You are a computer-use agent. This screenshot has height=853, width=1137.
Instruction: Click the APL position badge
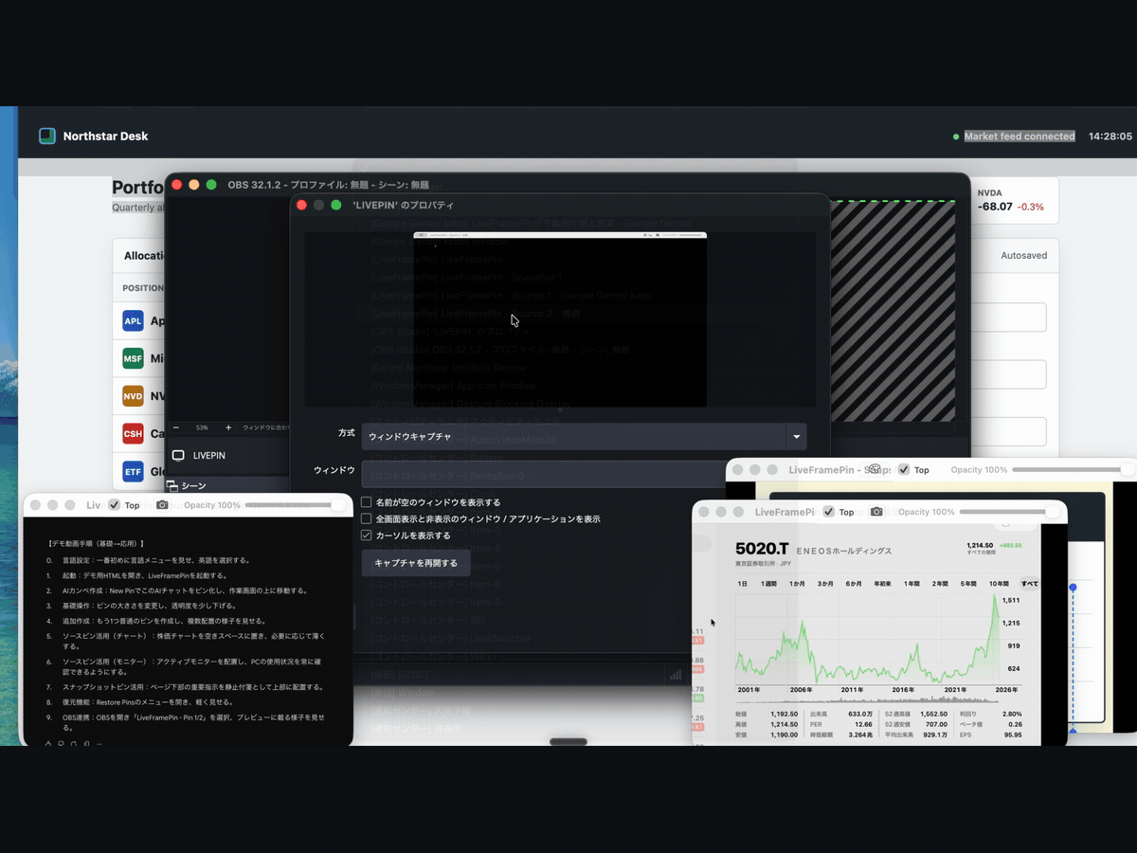click(x=133, y=321)
